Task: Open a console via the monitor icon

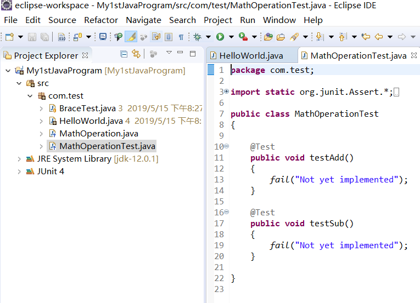Action: (103, 37)
